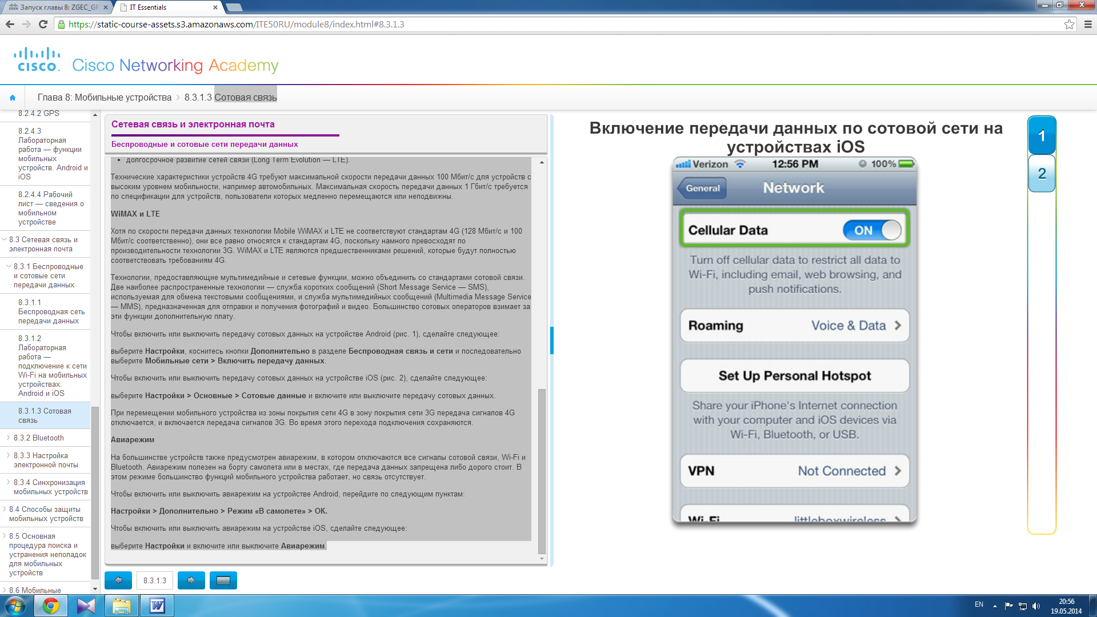Go to next page arrow button

pyautogui.click(x=191, y=580)
